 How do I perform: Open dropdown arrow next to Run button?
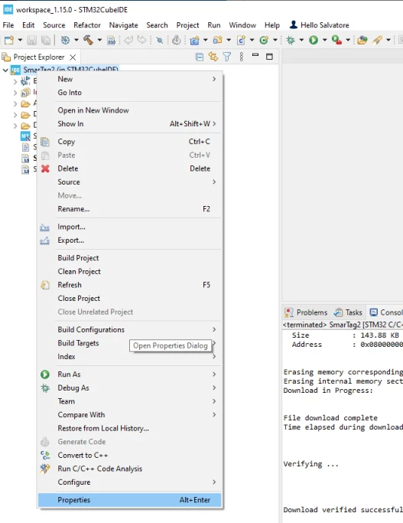[x=324, y=41]
